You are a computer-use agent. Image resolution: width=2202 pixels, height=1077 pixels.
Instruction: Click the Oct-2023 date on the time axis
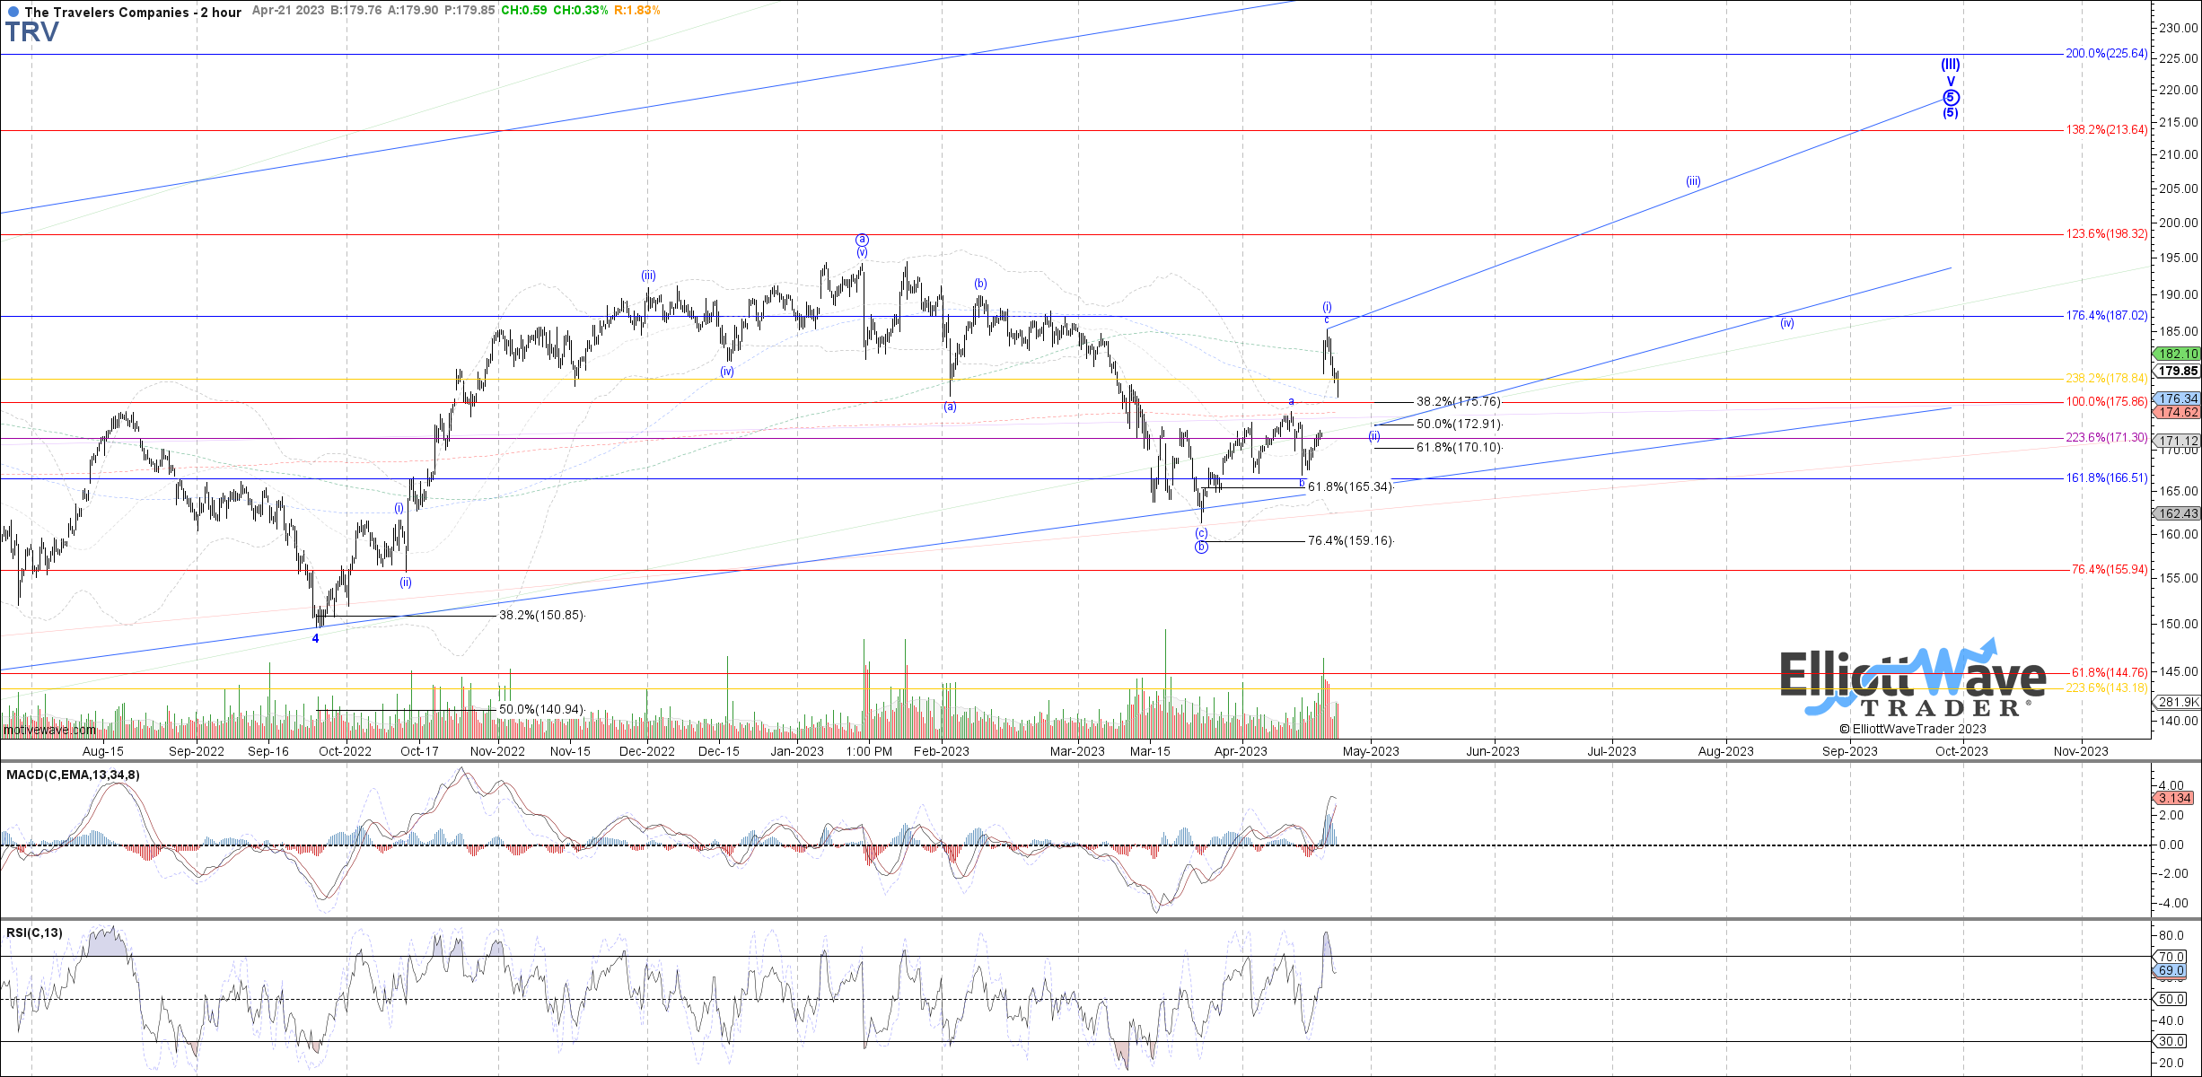(x=1961, y=751)
